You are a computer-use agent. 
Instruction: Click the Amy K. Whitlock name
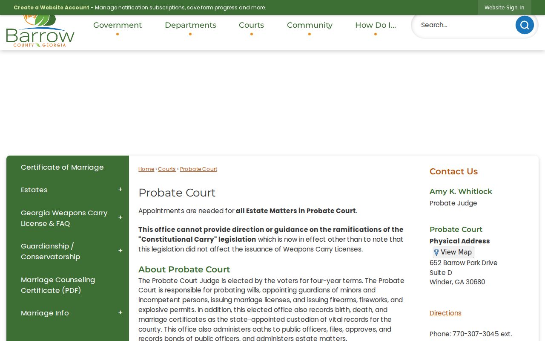[461, 192]
